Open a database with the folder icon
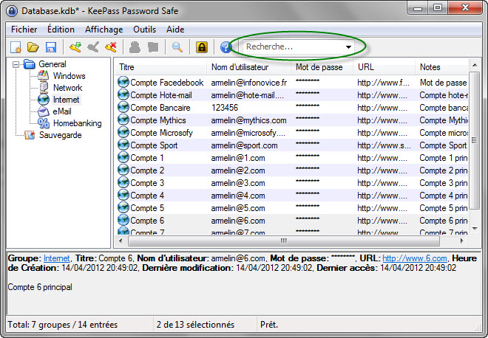 coord(33,47)
